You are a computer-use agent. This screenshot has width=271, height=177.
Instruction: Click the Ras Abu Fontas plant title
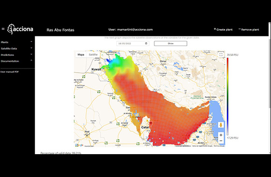60,30
